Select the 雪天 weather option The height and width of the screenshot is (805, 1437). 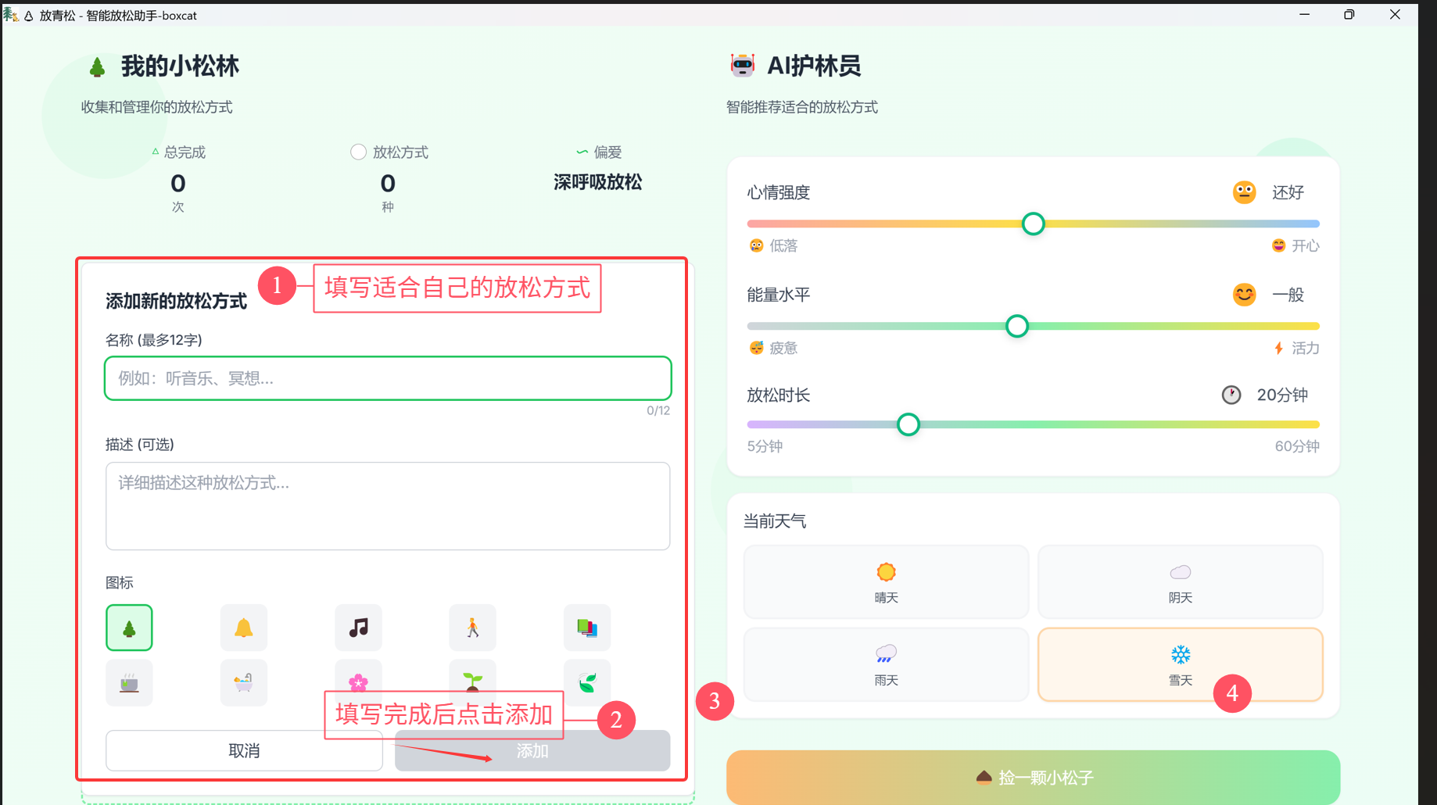(x=1180, y=664)
